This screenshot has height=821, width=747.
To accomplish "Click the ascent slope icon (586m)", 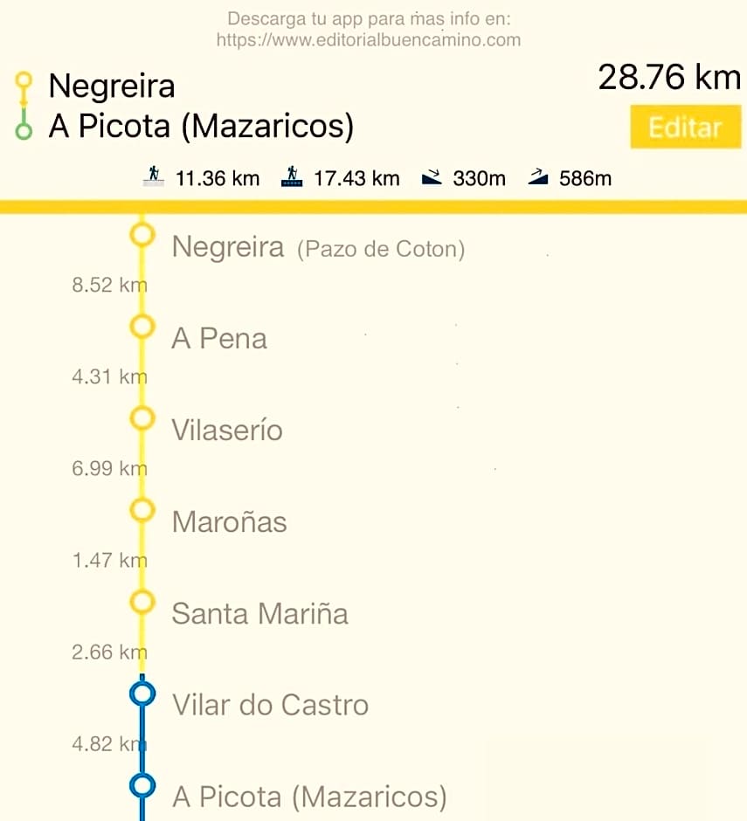I will click(x=538, y=178).
